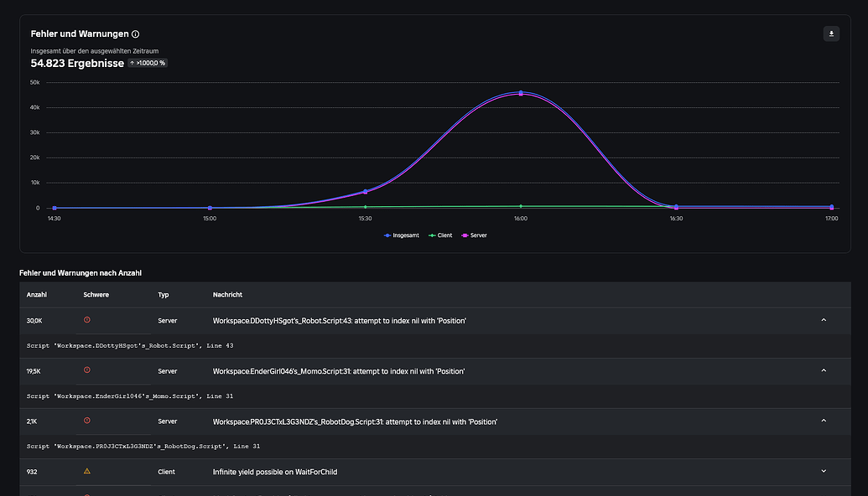Screen dimensions: 868x496
Task: Click message 'Workspace.EnderGirl046's_Momo.Script:31: attempt to index nil'
Action: tap(339, 371)
